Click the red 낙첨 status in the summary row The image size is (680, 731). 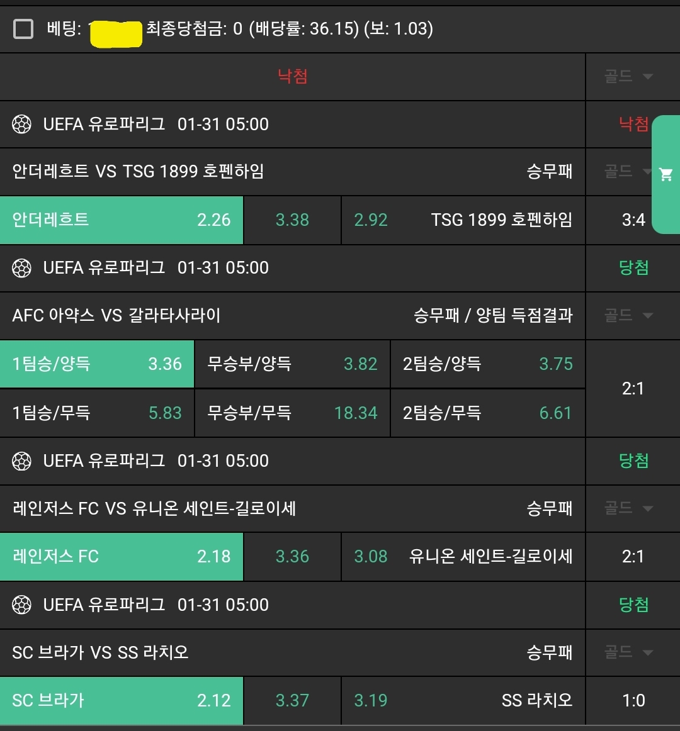click(293, 77)
